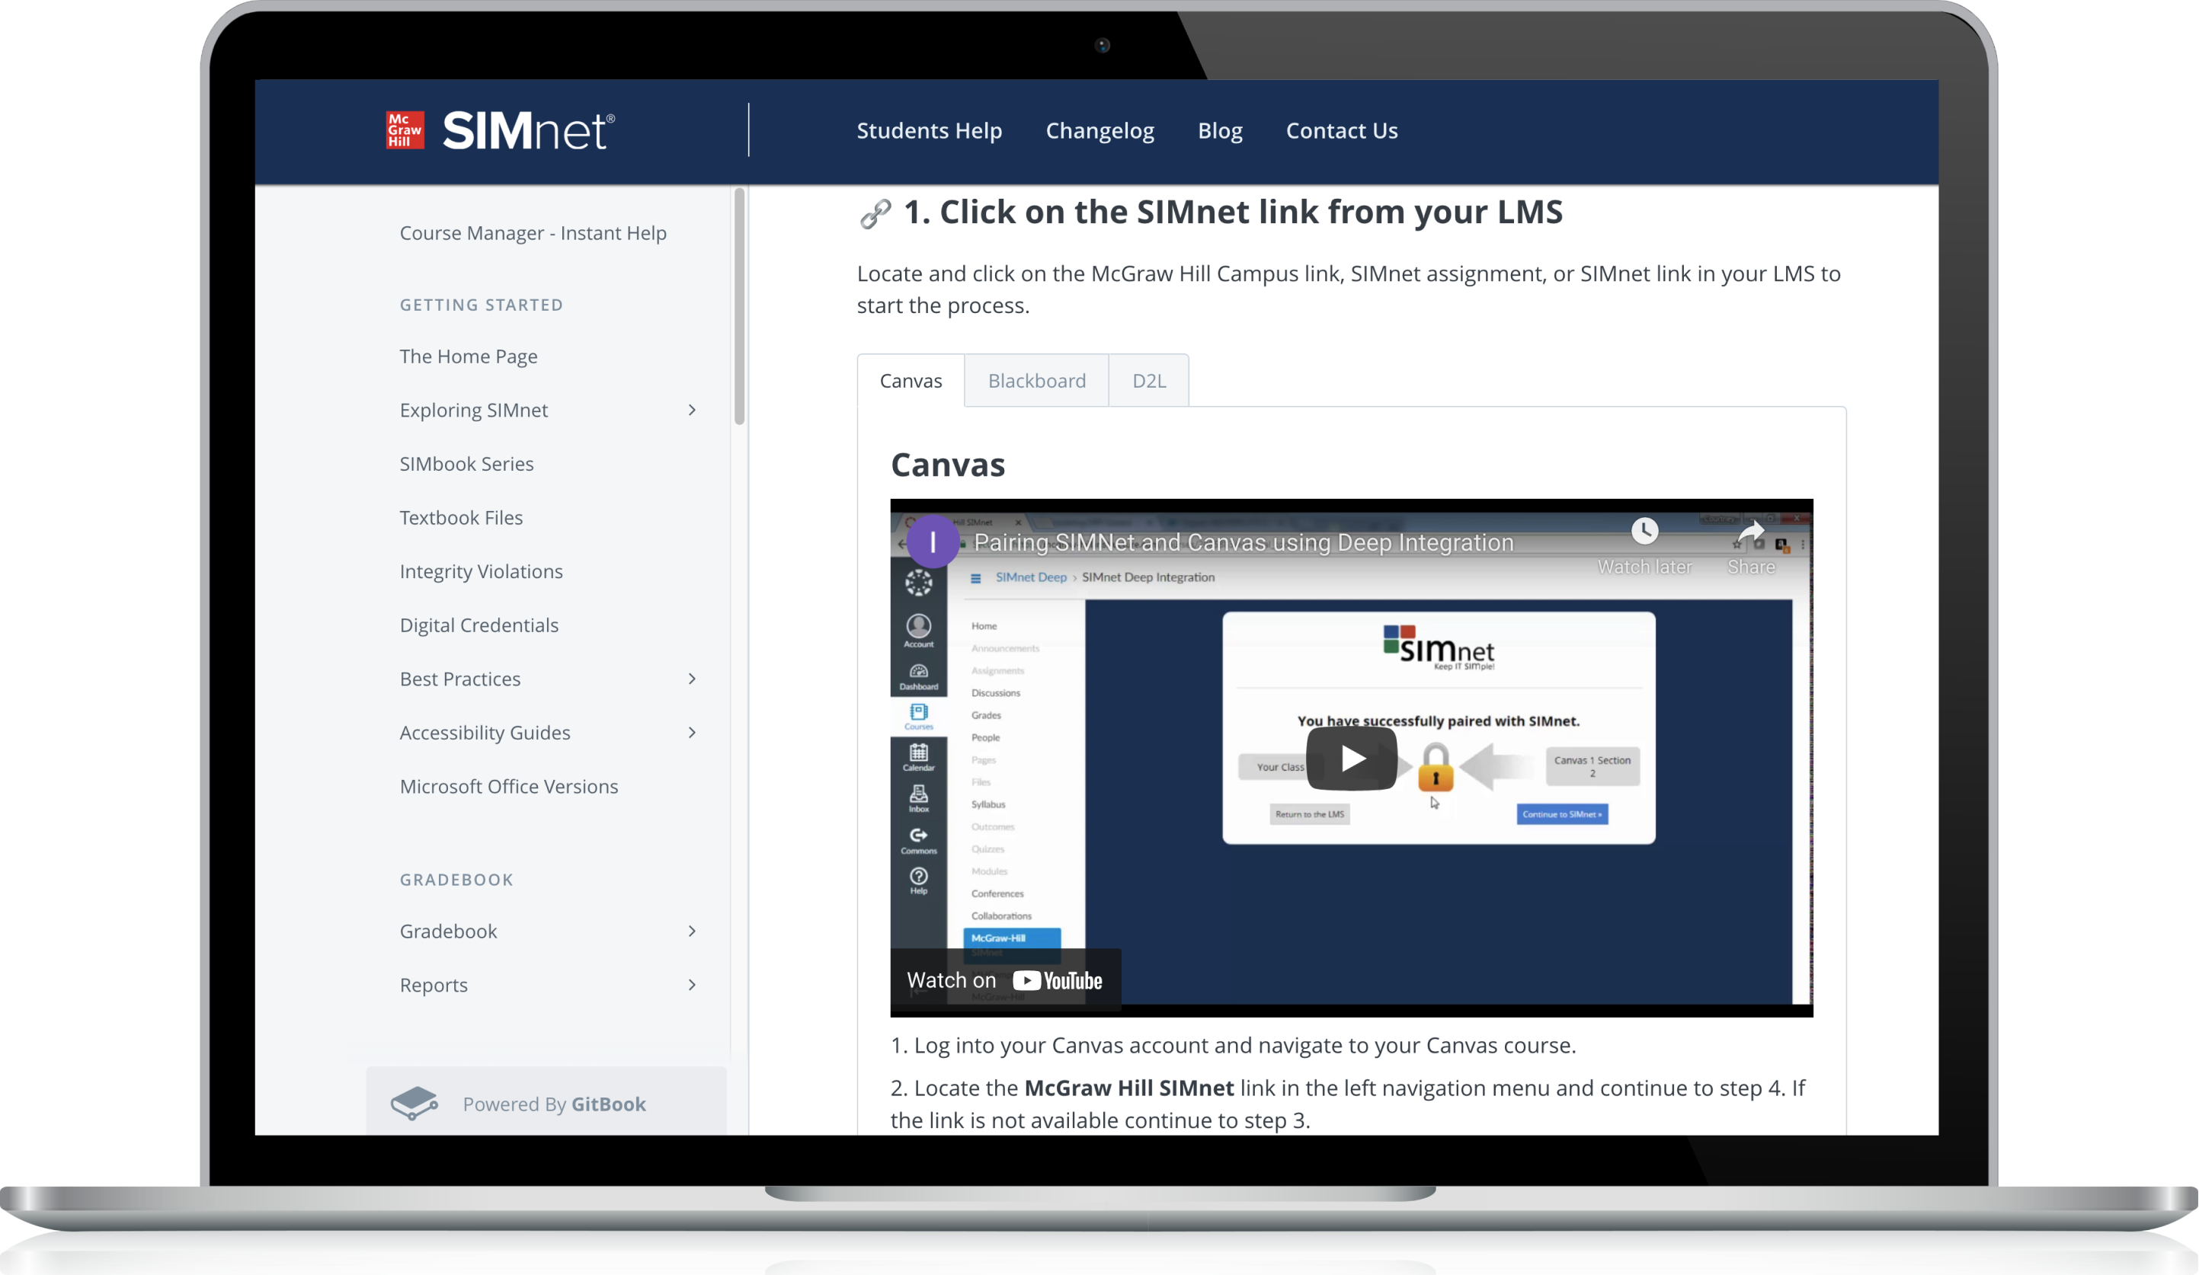Click the Courses icon in video
The height and width of the screenshot is (1275, 2199).
click(918, 717)
